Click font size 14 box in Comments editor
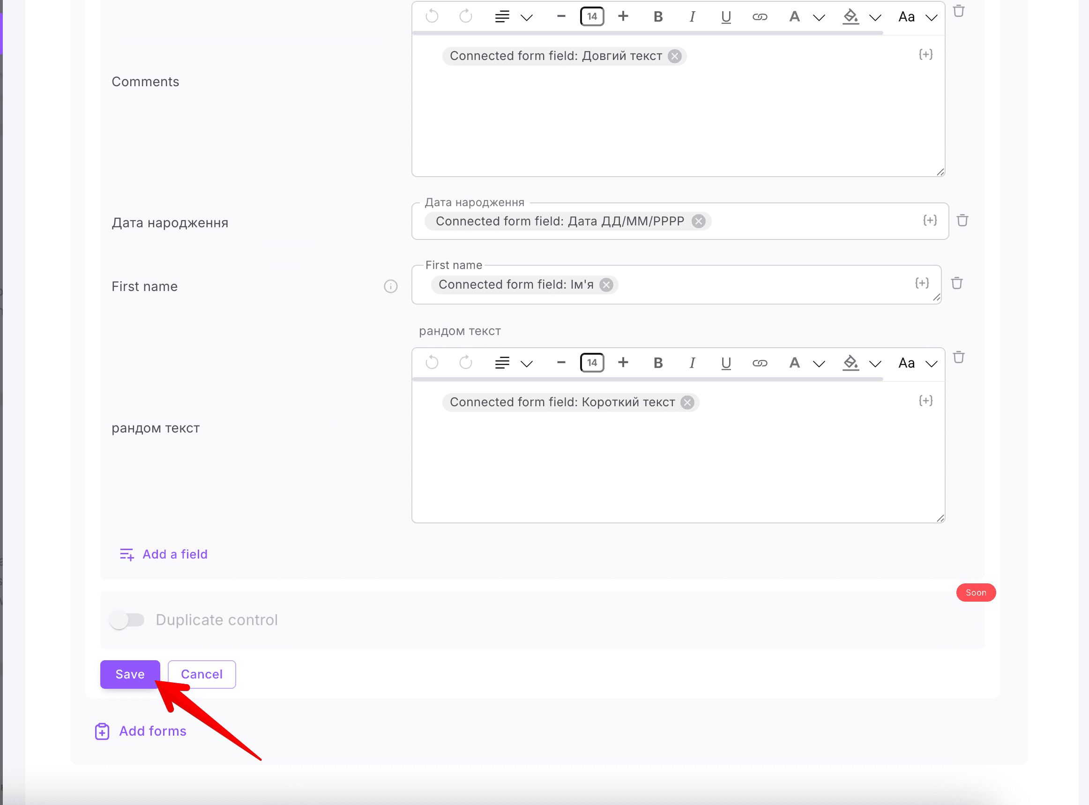Viewport: 1089px width, 805px height. point(592,16)
